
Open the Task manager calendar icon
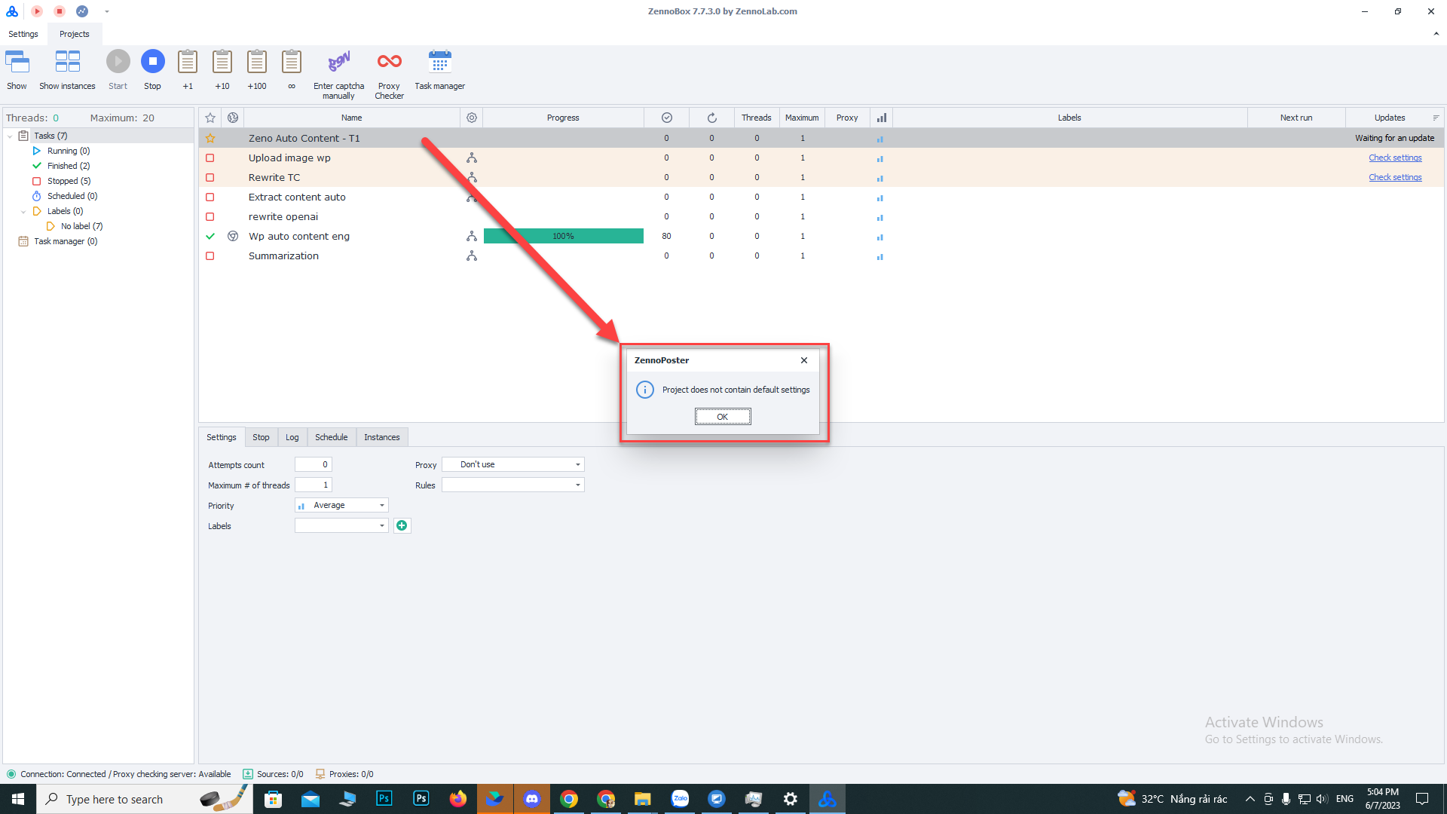(439, 62)
